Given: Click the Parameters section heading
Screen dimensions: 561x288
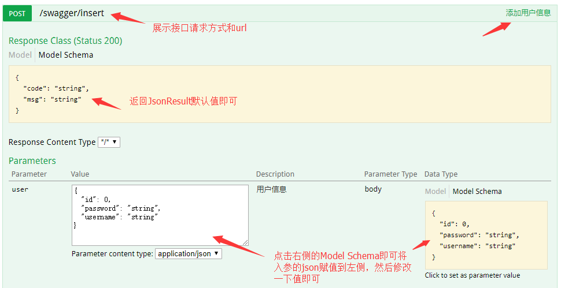Looking at the screenshot, I should pos(32,160).
